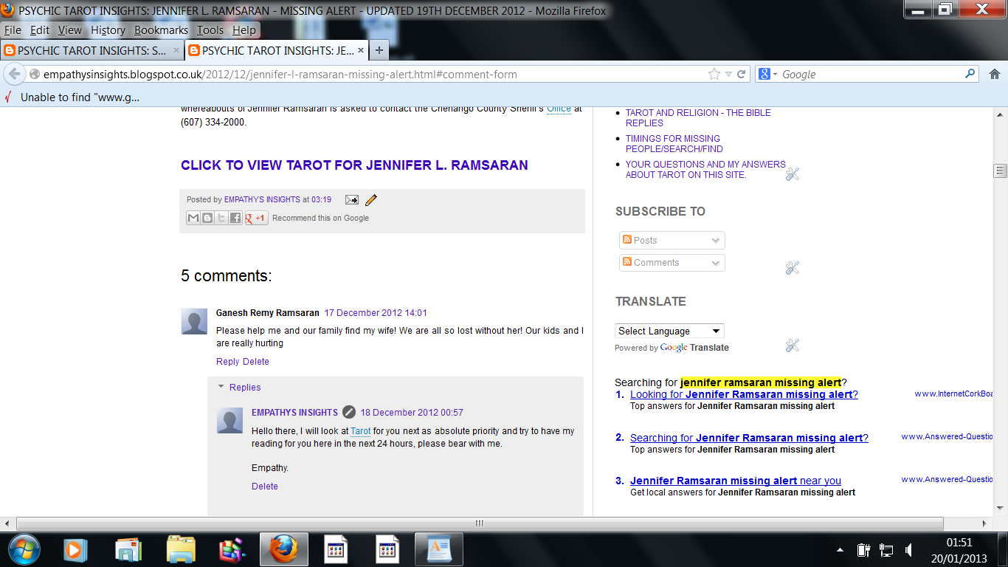1008x567 pixels.
Task: Open the Comments subscribe dropdown
Action: pyautogui.click(x=672, y=263)
